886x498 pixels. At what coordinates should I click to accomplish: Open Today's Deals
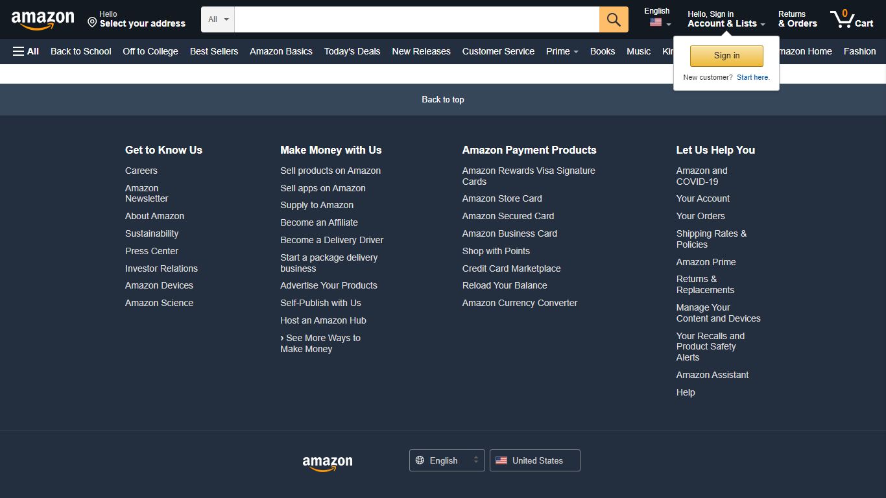click(352, 51)
